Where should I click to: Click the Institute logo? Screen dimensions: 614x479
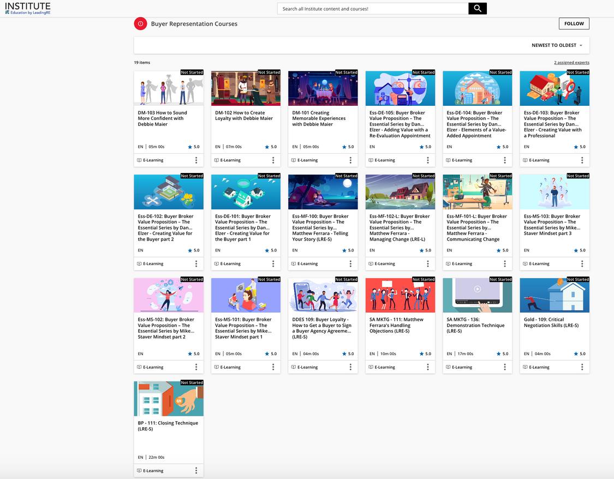(x=28, y=8)
